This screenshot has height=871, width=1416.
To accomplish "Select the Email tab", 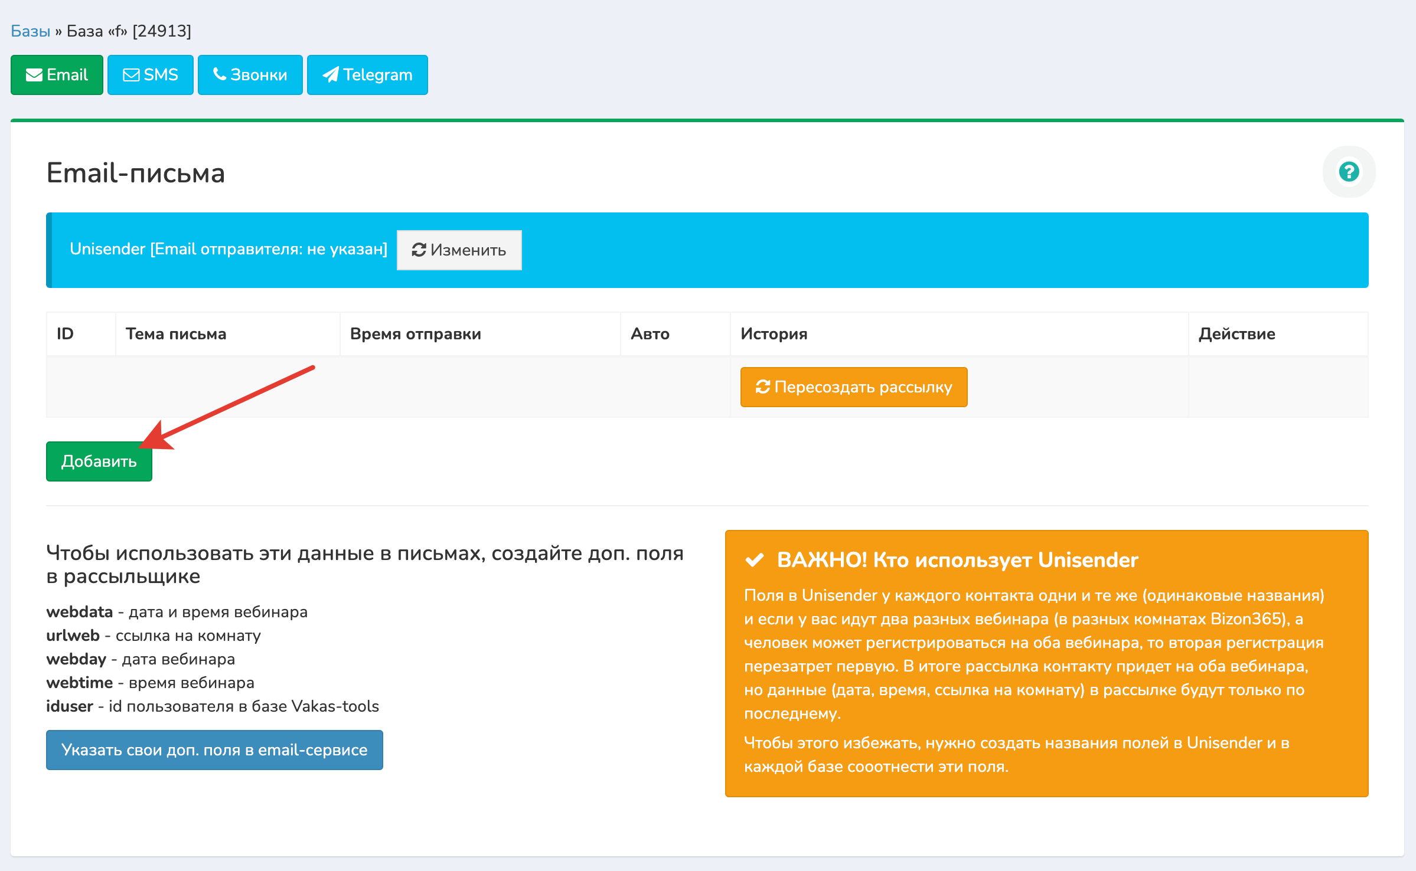I will (x=57, y=75).
